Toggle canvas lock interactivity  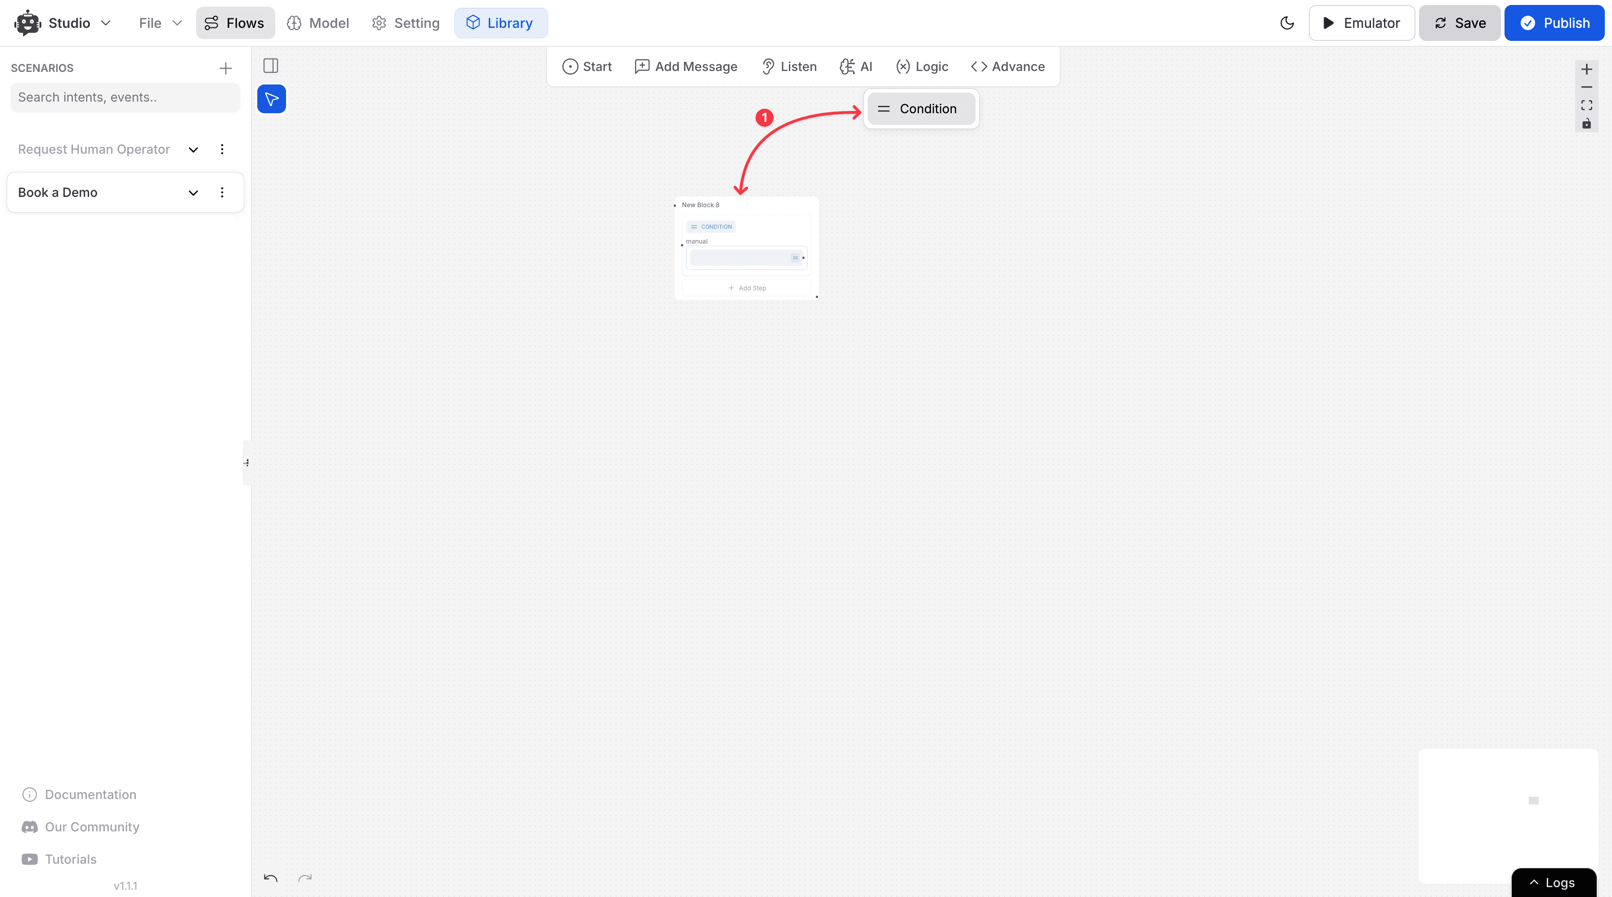tap(1586, 124)
